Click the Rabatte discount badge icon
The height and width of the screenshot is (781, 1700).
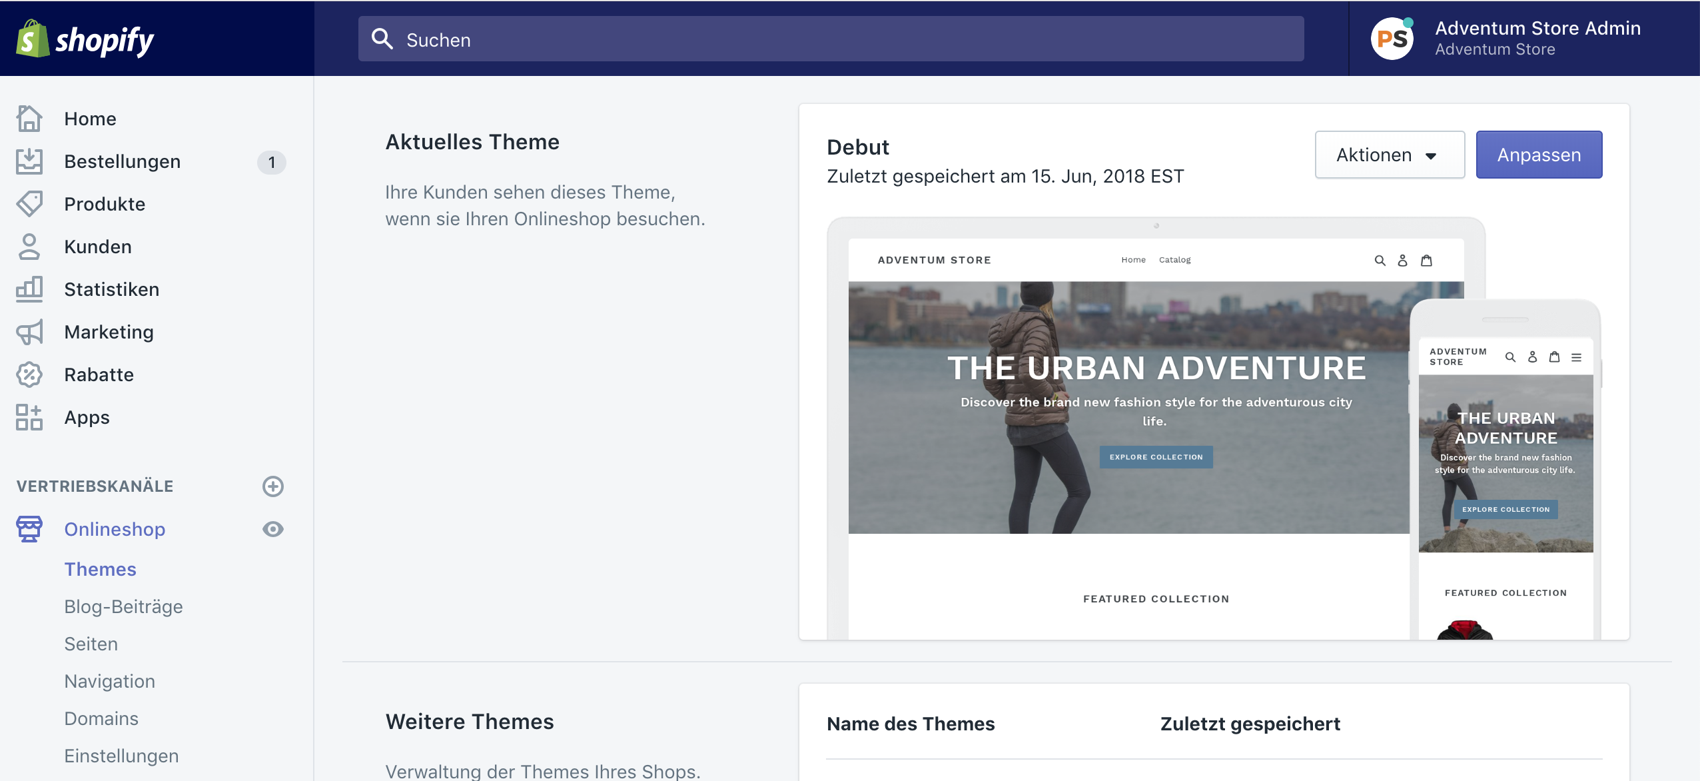coord(29,375)
